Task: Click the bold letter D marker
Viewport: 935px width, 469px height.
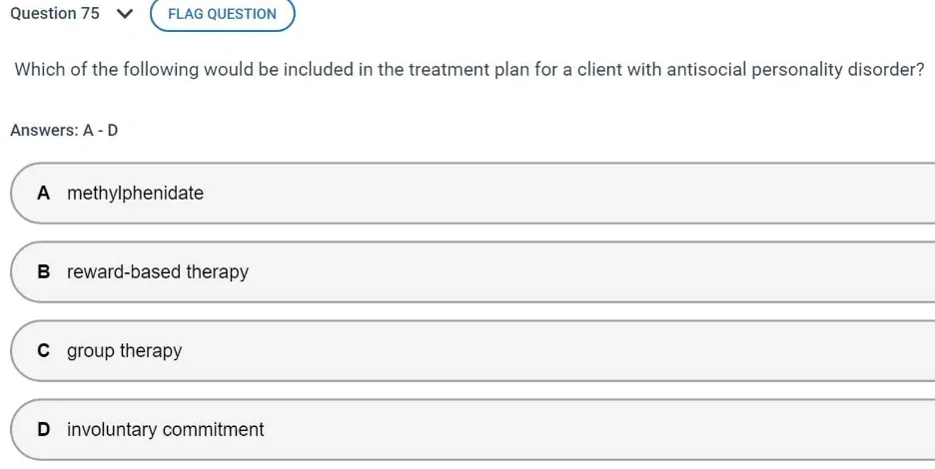Action: click(43, 430)
